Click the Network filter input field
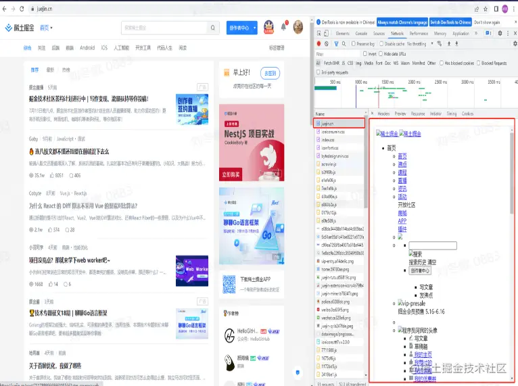 click(x=337, y=53)
